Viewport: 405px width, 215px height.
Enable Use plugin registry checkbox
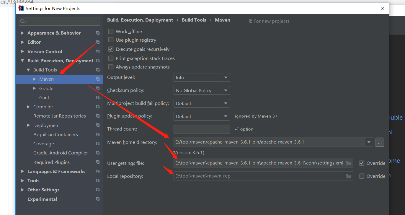pyautogui.click(x=111, y=40)
